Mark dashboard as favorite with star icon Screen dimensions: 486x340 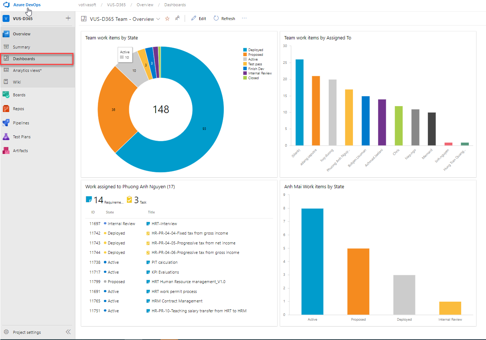(167, 19)
